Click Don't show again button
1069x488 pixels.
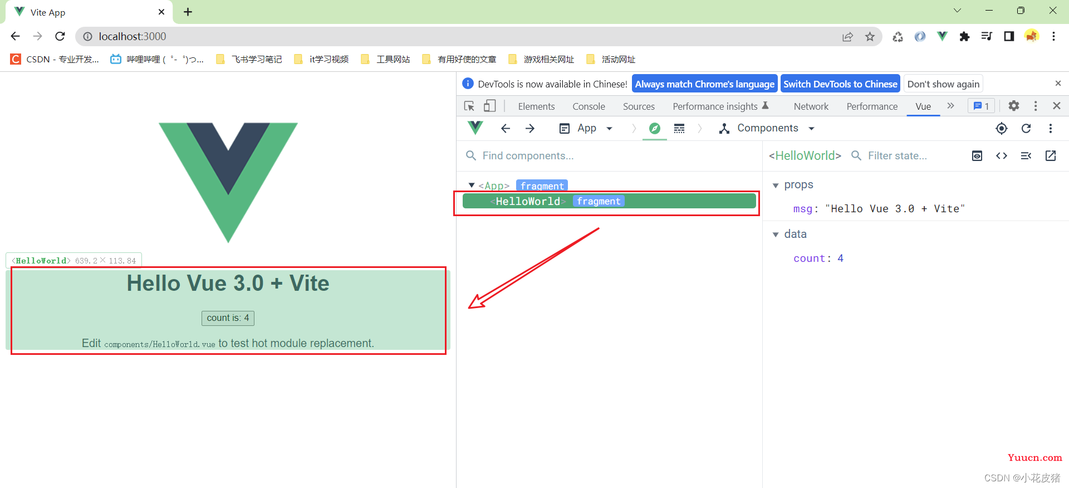coord(943,84)
